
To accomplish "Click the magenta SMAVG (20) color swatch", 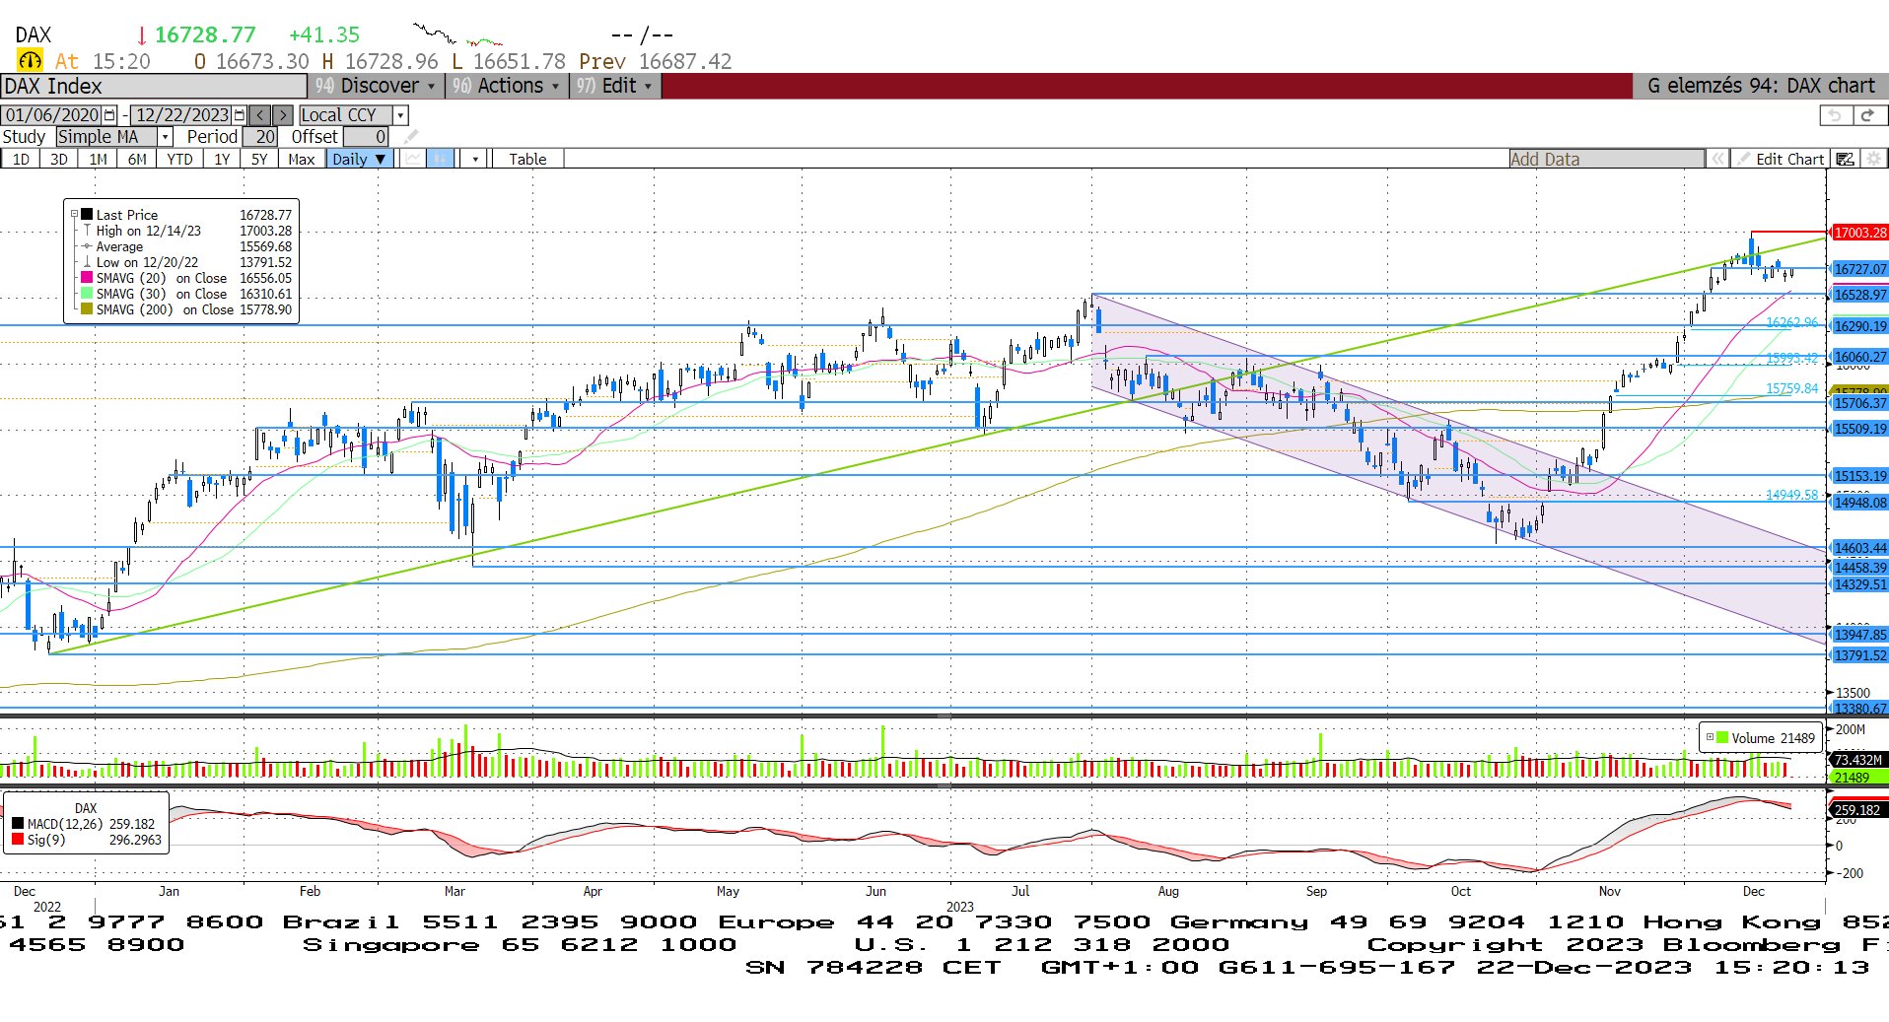I will pos(87,278).
